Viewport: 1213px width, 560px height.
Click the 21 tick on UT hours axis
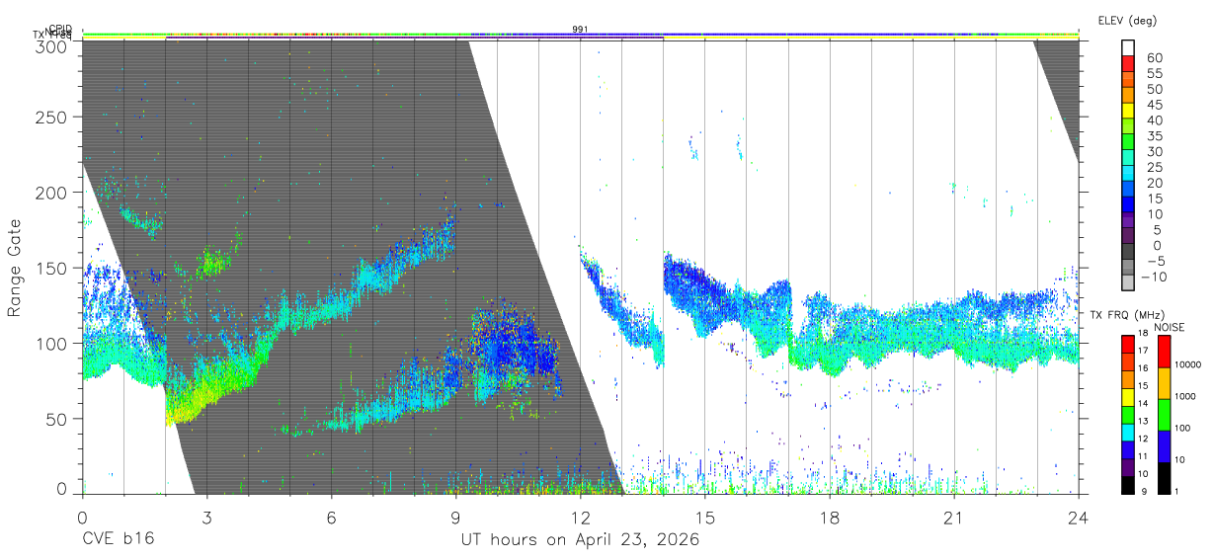point(954,518)
